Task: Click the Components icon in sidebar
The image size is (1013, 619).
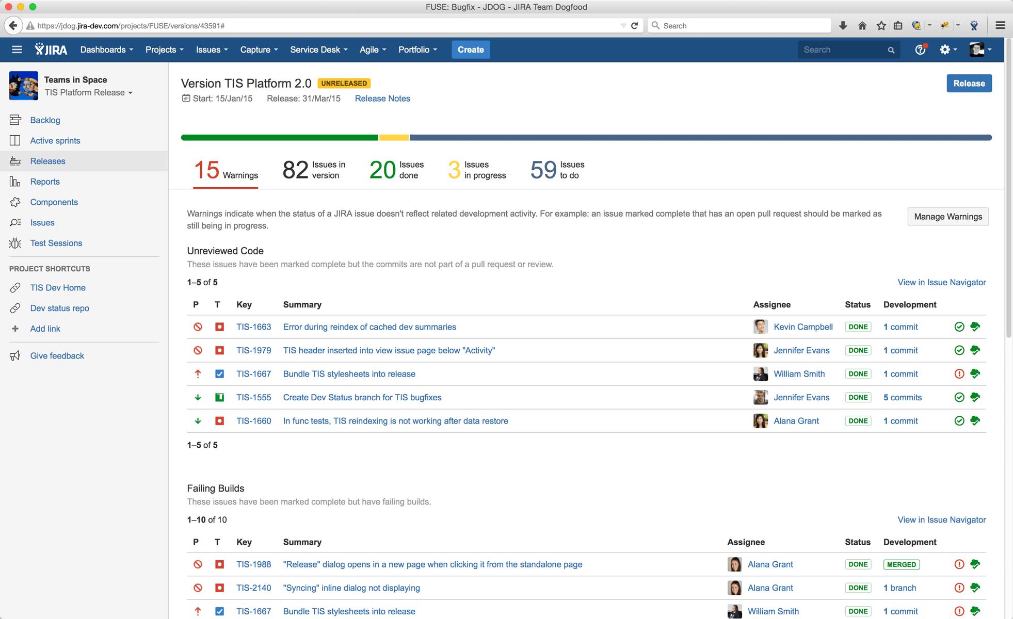Action: coord(14,202)
